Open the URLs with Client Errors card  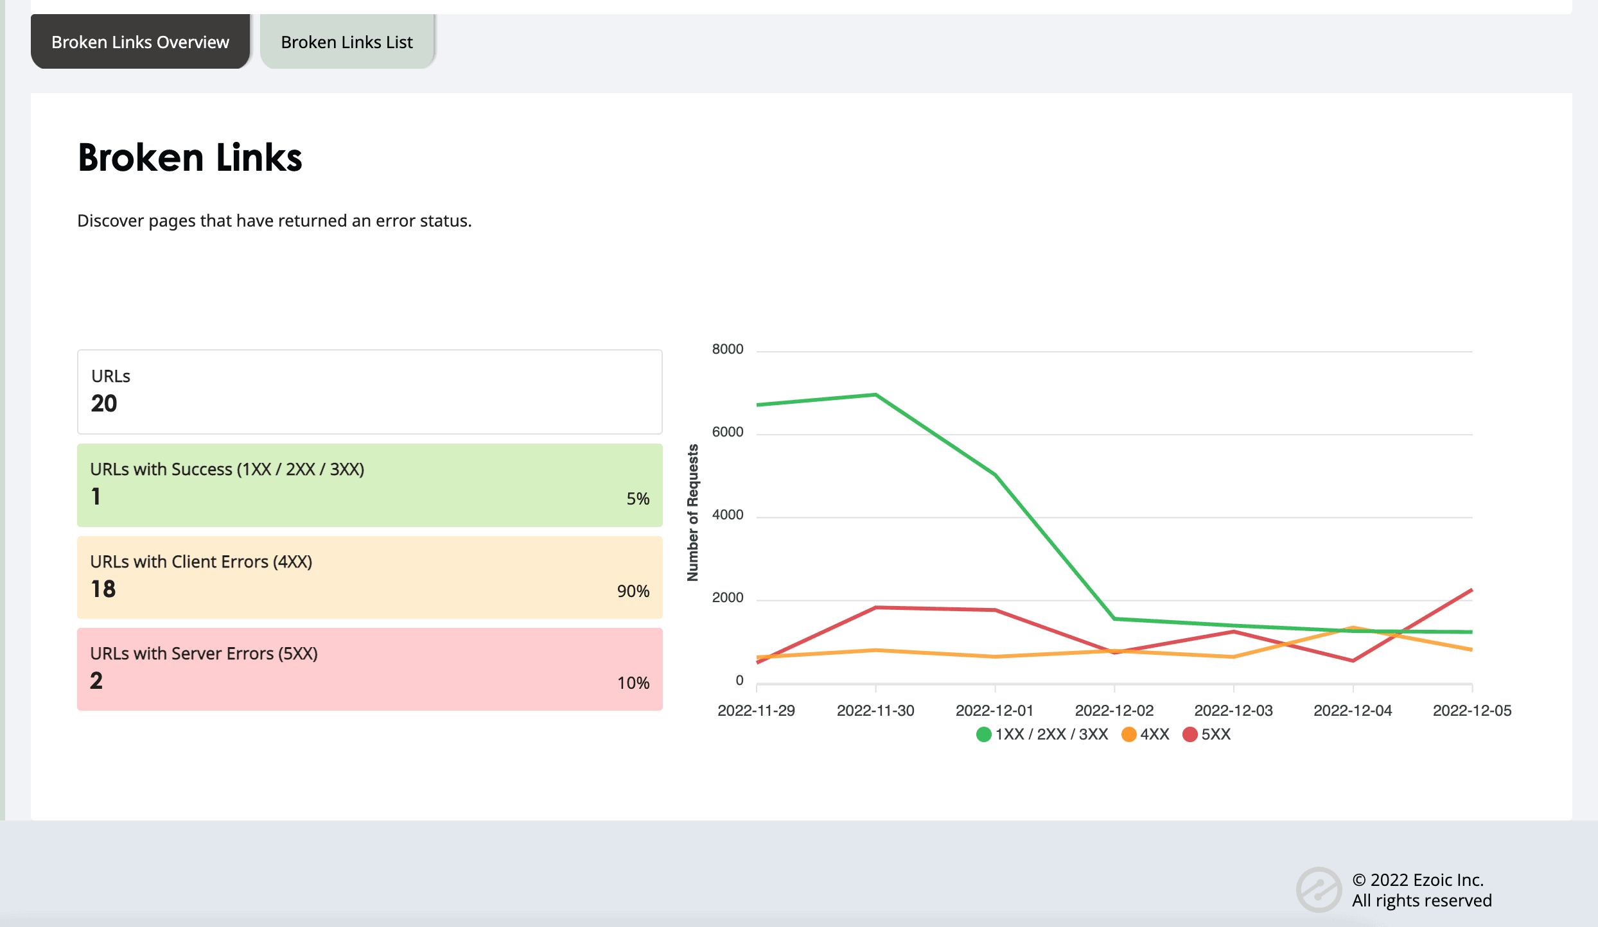pos(370,578)
